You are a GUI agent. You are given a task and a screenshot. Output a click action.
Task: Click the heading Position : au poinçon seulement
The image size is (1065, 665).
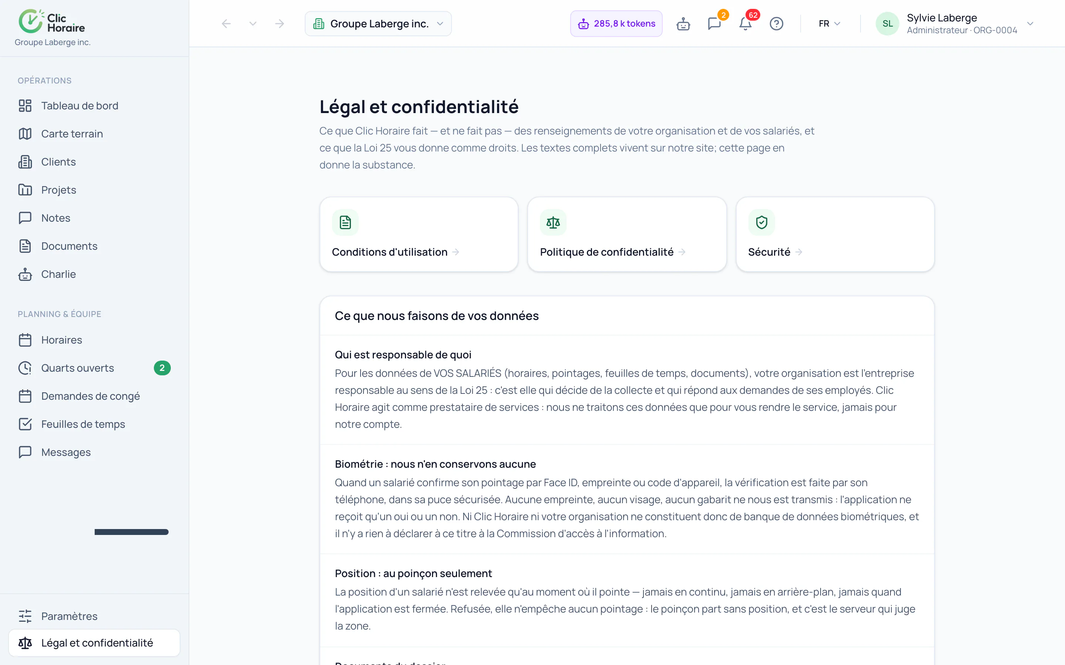[x=413, y=573]
